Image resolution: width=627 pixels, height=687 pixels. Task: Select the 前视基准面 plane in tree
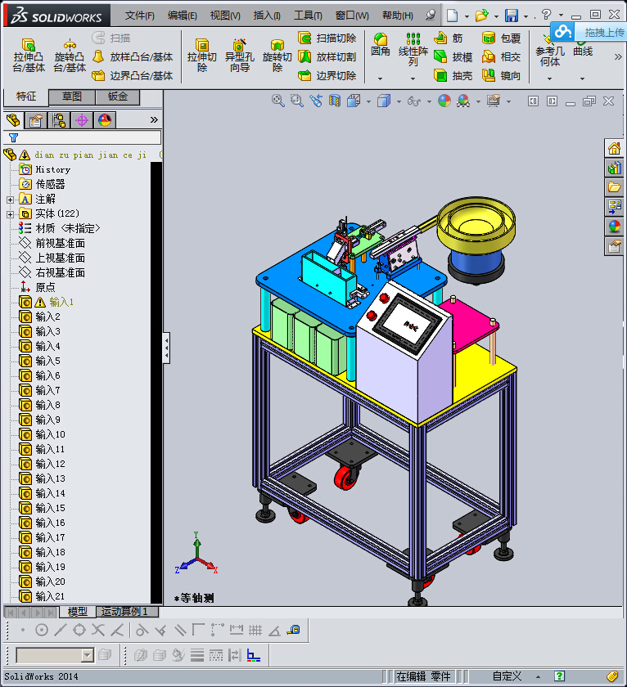[x=60, y=243]
